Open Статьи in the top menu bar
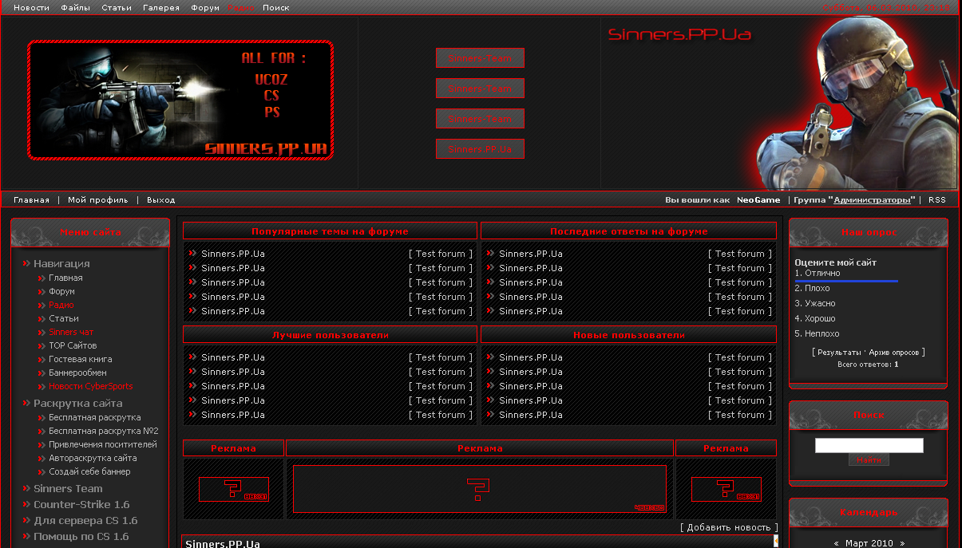This screenshot has height=548, width=962. pyautogui.click(x=117, y=7)
